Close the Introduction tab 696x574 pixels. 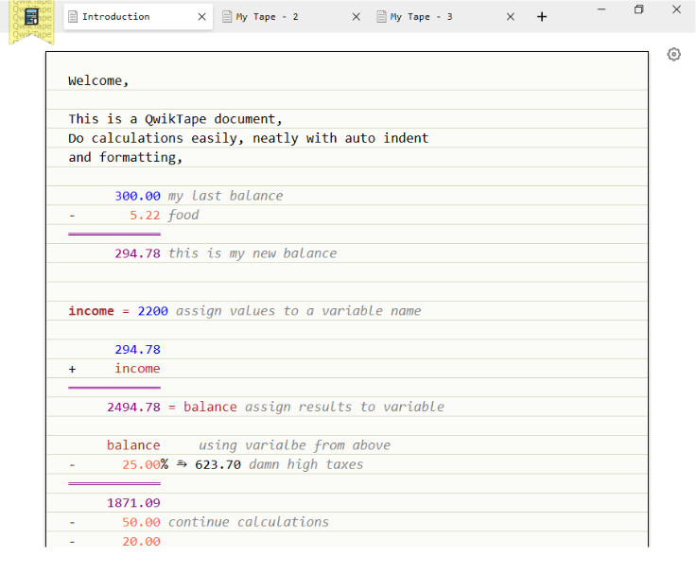click(202, 17)
